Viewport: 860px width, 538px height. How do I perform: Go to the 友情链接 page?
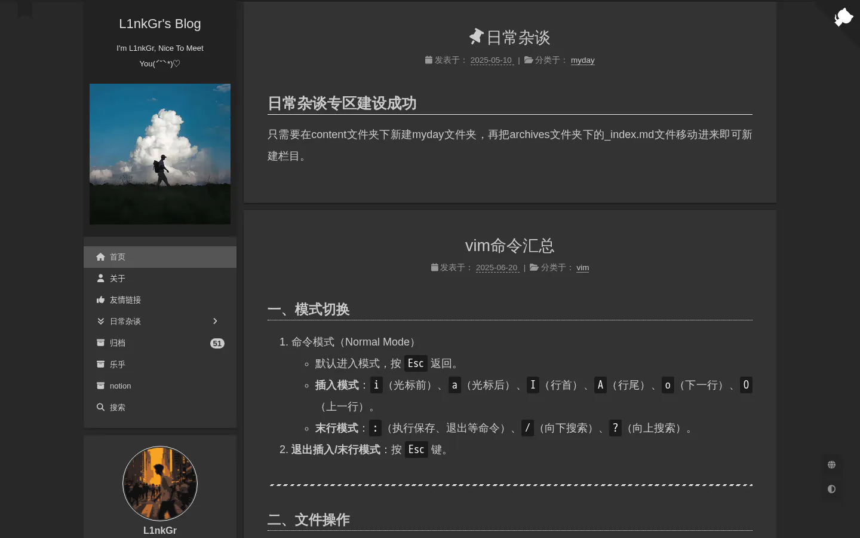click(x=160, y=300)
